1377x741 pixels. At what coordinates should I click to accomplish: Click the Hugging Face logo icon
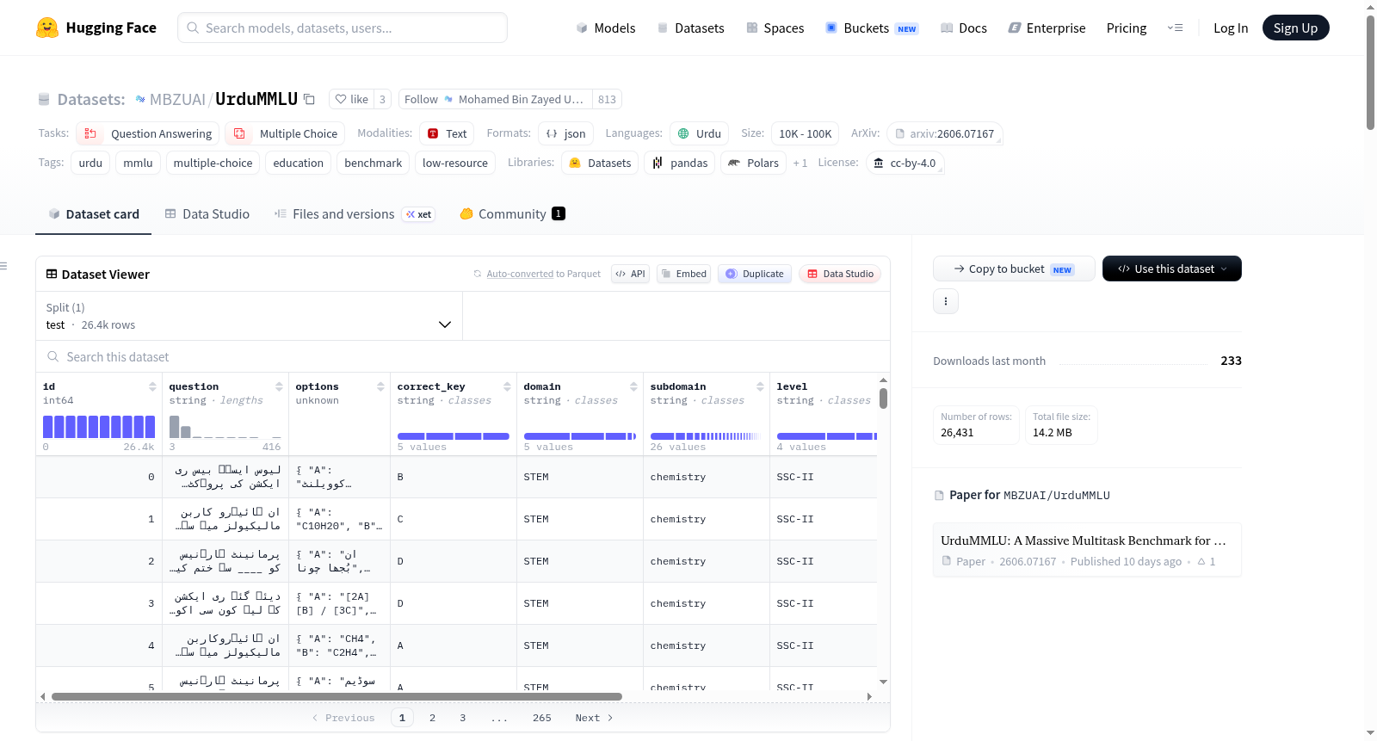coord(47,28)
